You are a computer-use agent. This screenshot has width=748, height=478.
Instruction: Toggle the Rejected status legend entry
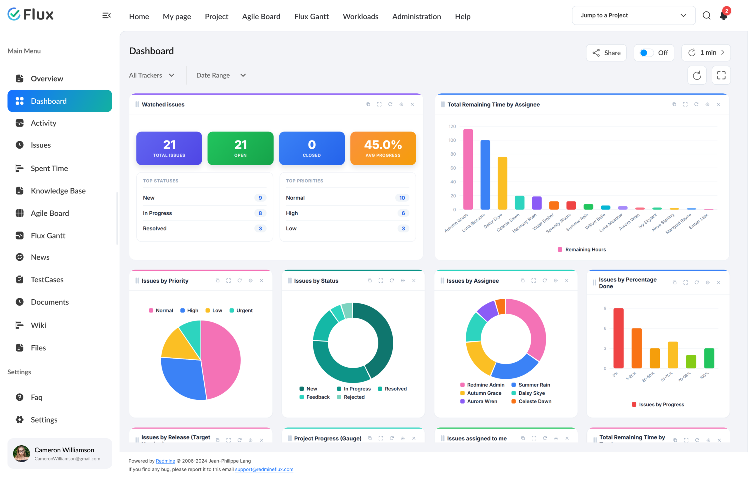[351, 397]
